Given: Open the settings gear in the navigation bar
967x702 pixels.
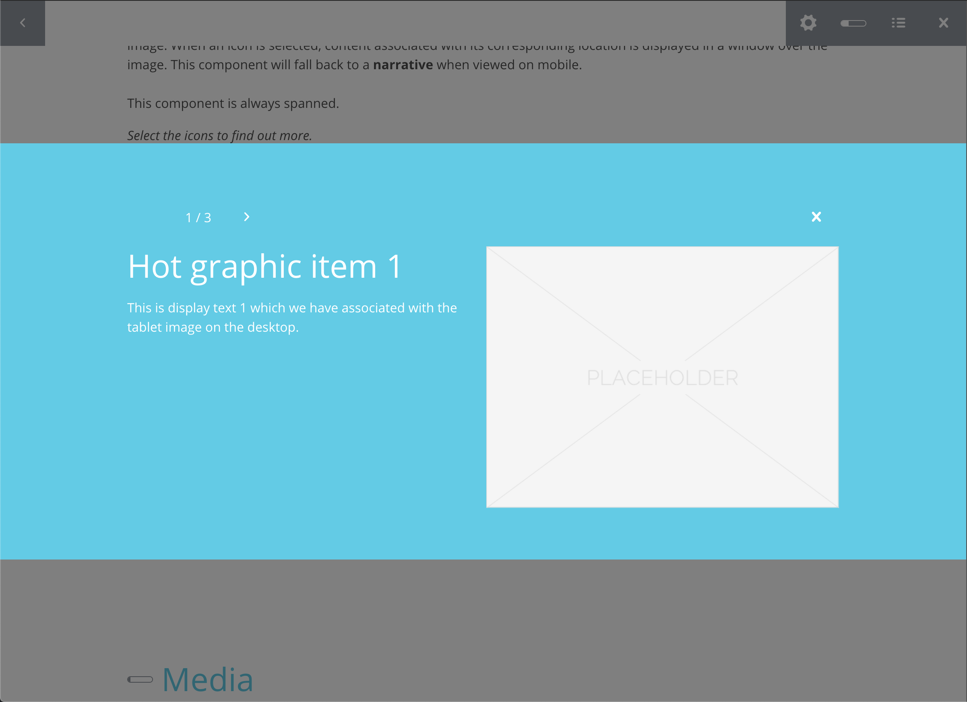Looking at the screenshot, I should click(808, 23).
